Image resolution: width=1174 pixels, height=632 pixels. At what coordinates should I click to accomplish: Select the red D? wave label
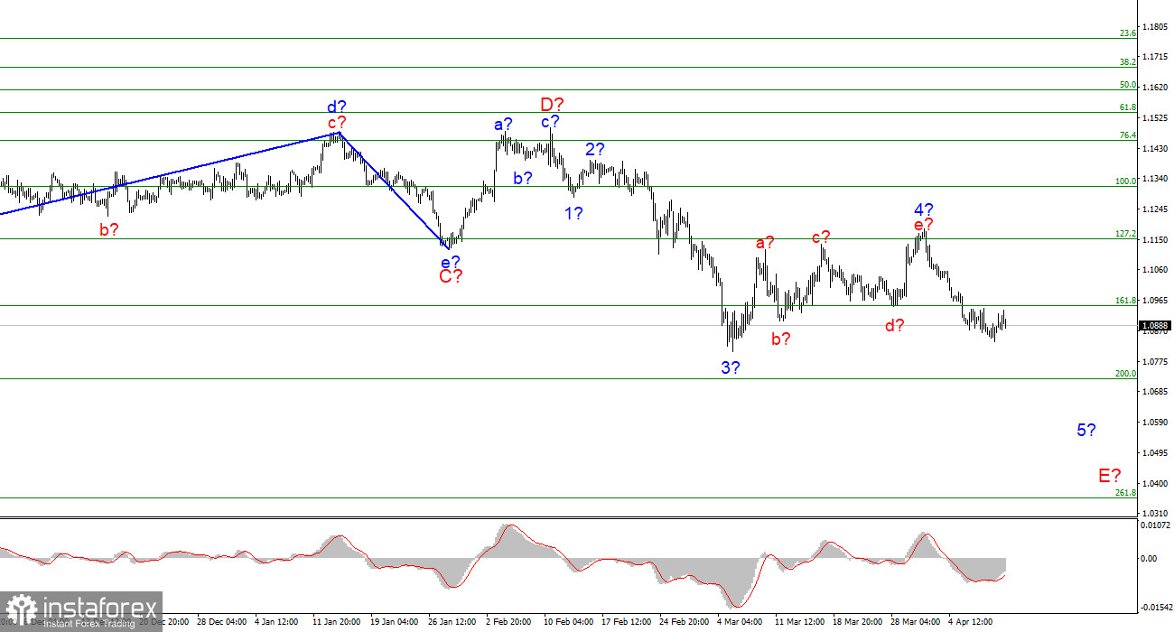tap(552, 105)
